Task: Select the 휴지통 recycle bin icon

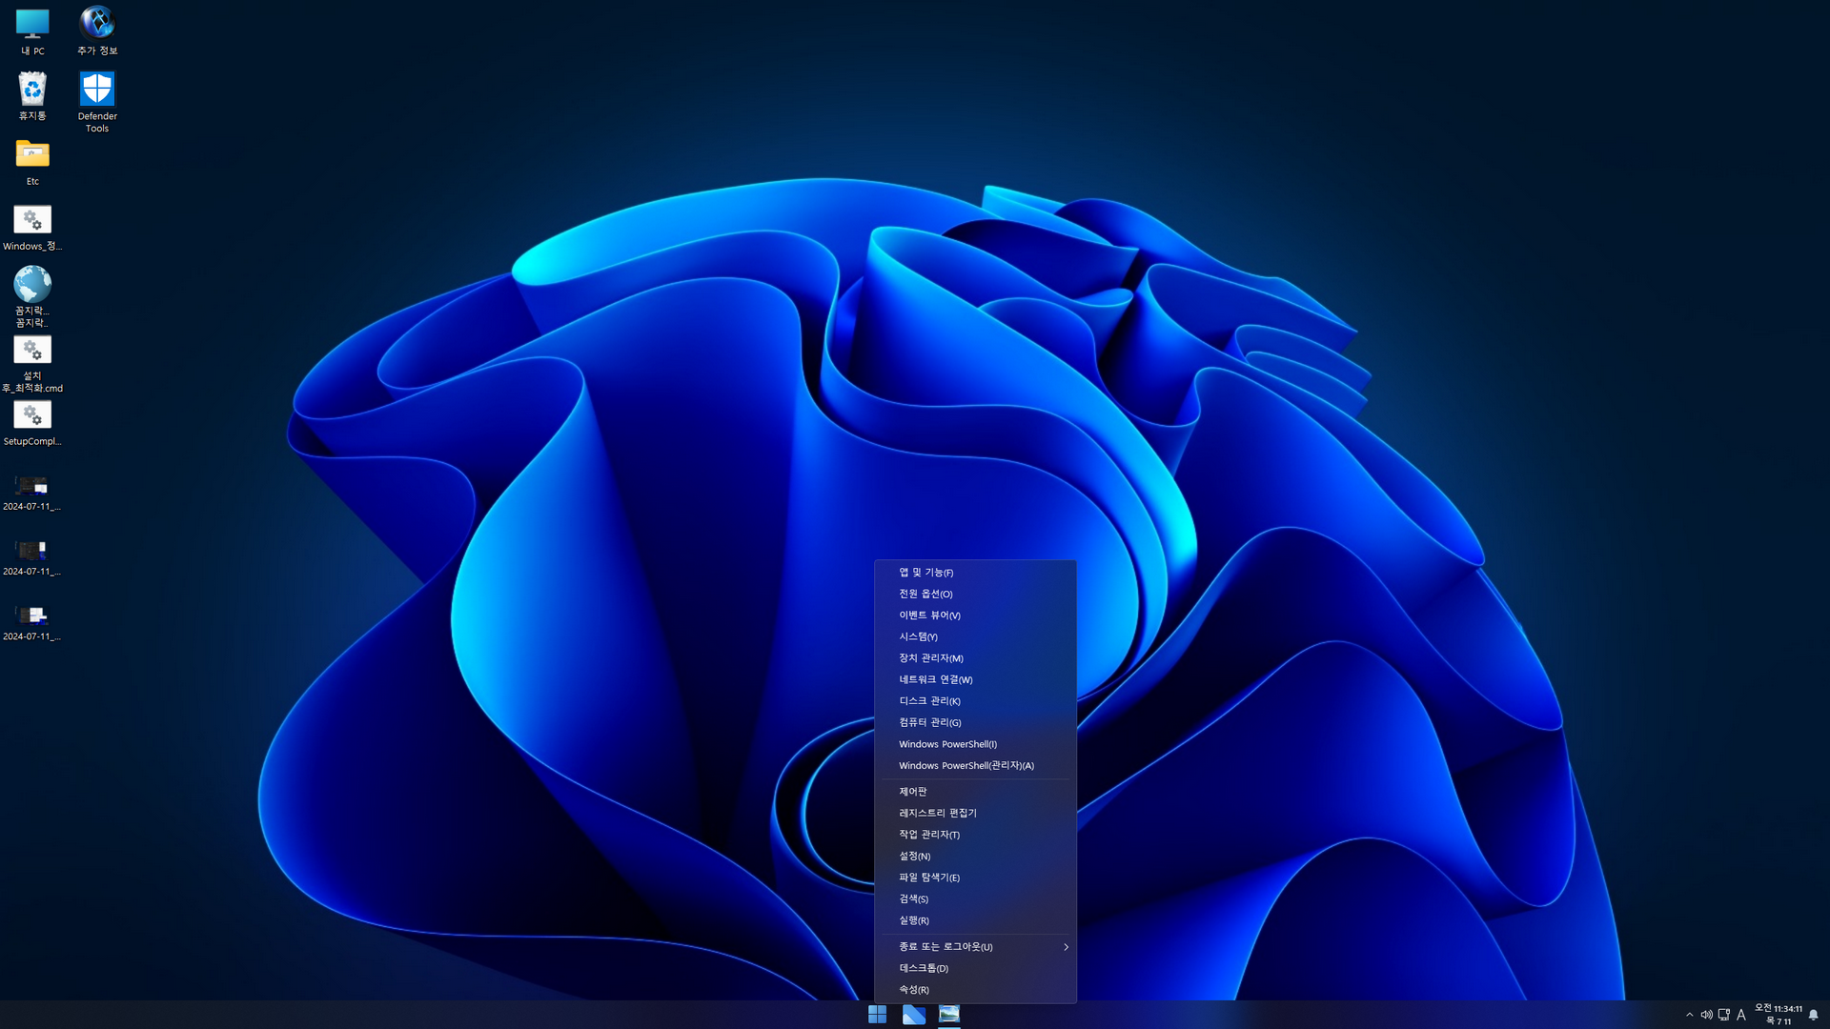Action: (x=32, y=91)
